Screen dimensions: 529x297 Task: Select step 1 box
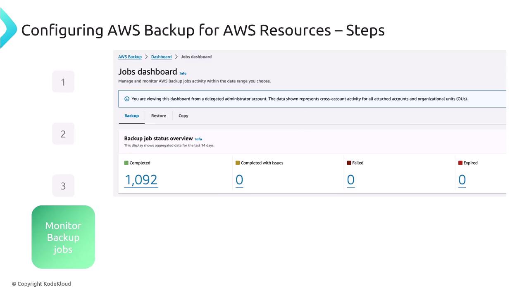coord(63,82)
